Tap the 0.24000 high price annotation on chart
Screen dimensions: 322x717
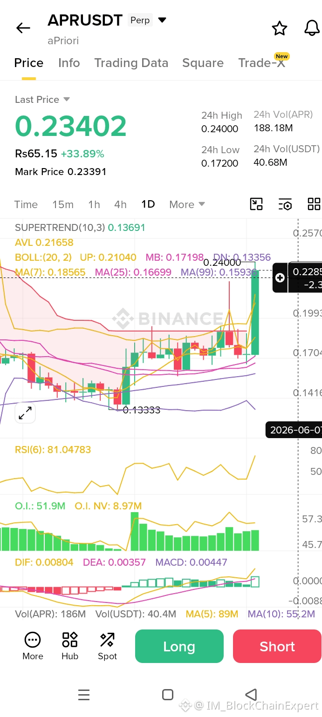tap(222, 263)
